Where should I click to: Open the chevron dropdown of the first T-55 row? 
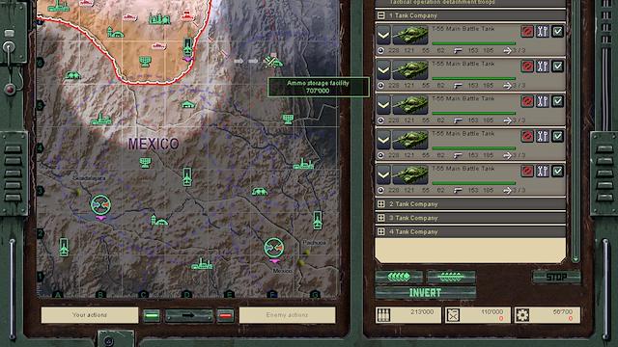383,36
